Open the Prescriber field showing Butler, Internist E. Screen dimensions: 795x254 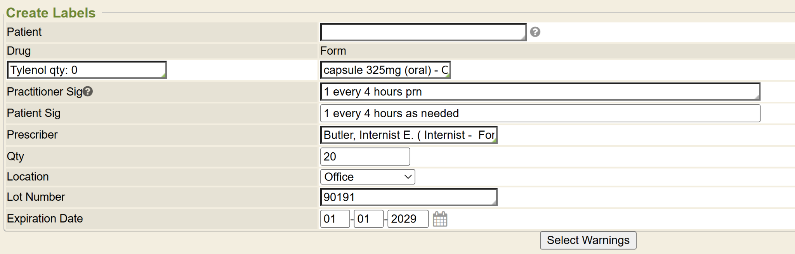(408, 135)
